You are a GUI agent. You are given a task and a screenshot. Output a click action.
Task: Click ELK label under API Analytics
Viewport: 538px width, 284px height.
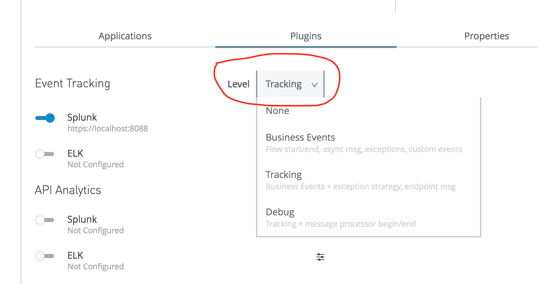[x=75, y=255]
